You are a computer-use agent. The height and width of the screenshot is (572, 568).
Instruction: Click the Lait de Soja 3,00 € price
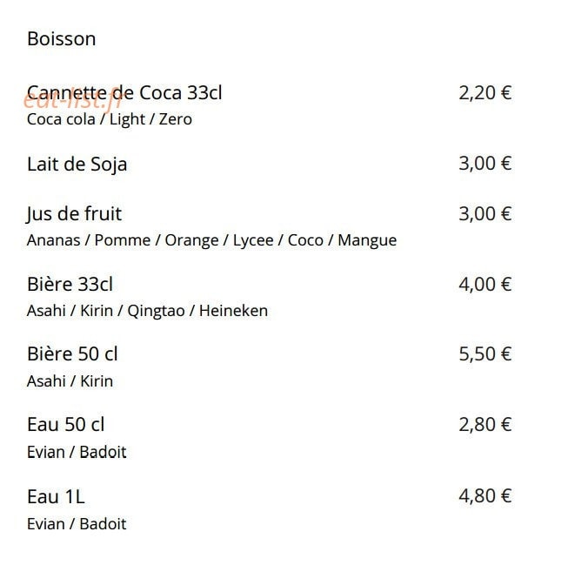tap(484, 164)
